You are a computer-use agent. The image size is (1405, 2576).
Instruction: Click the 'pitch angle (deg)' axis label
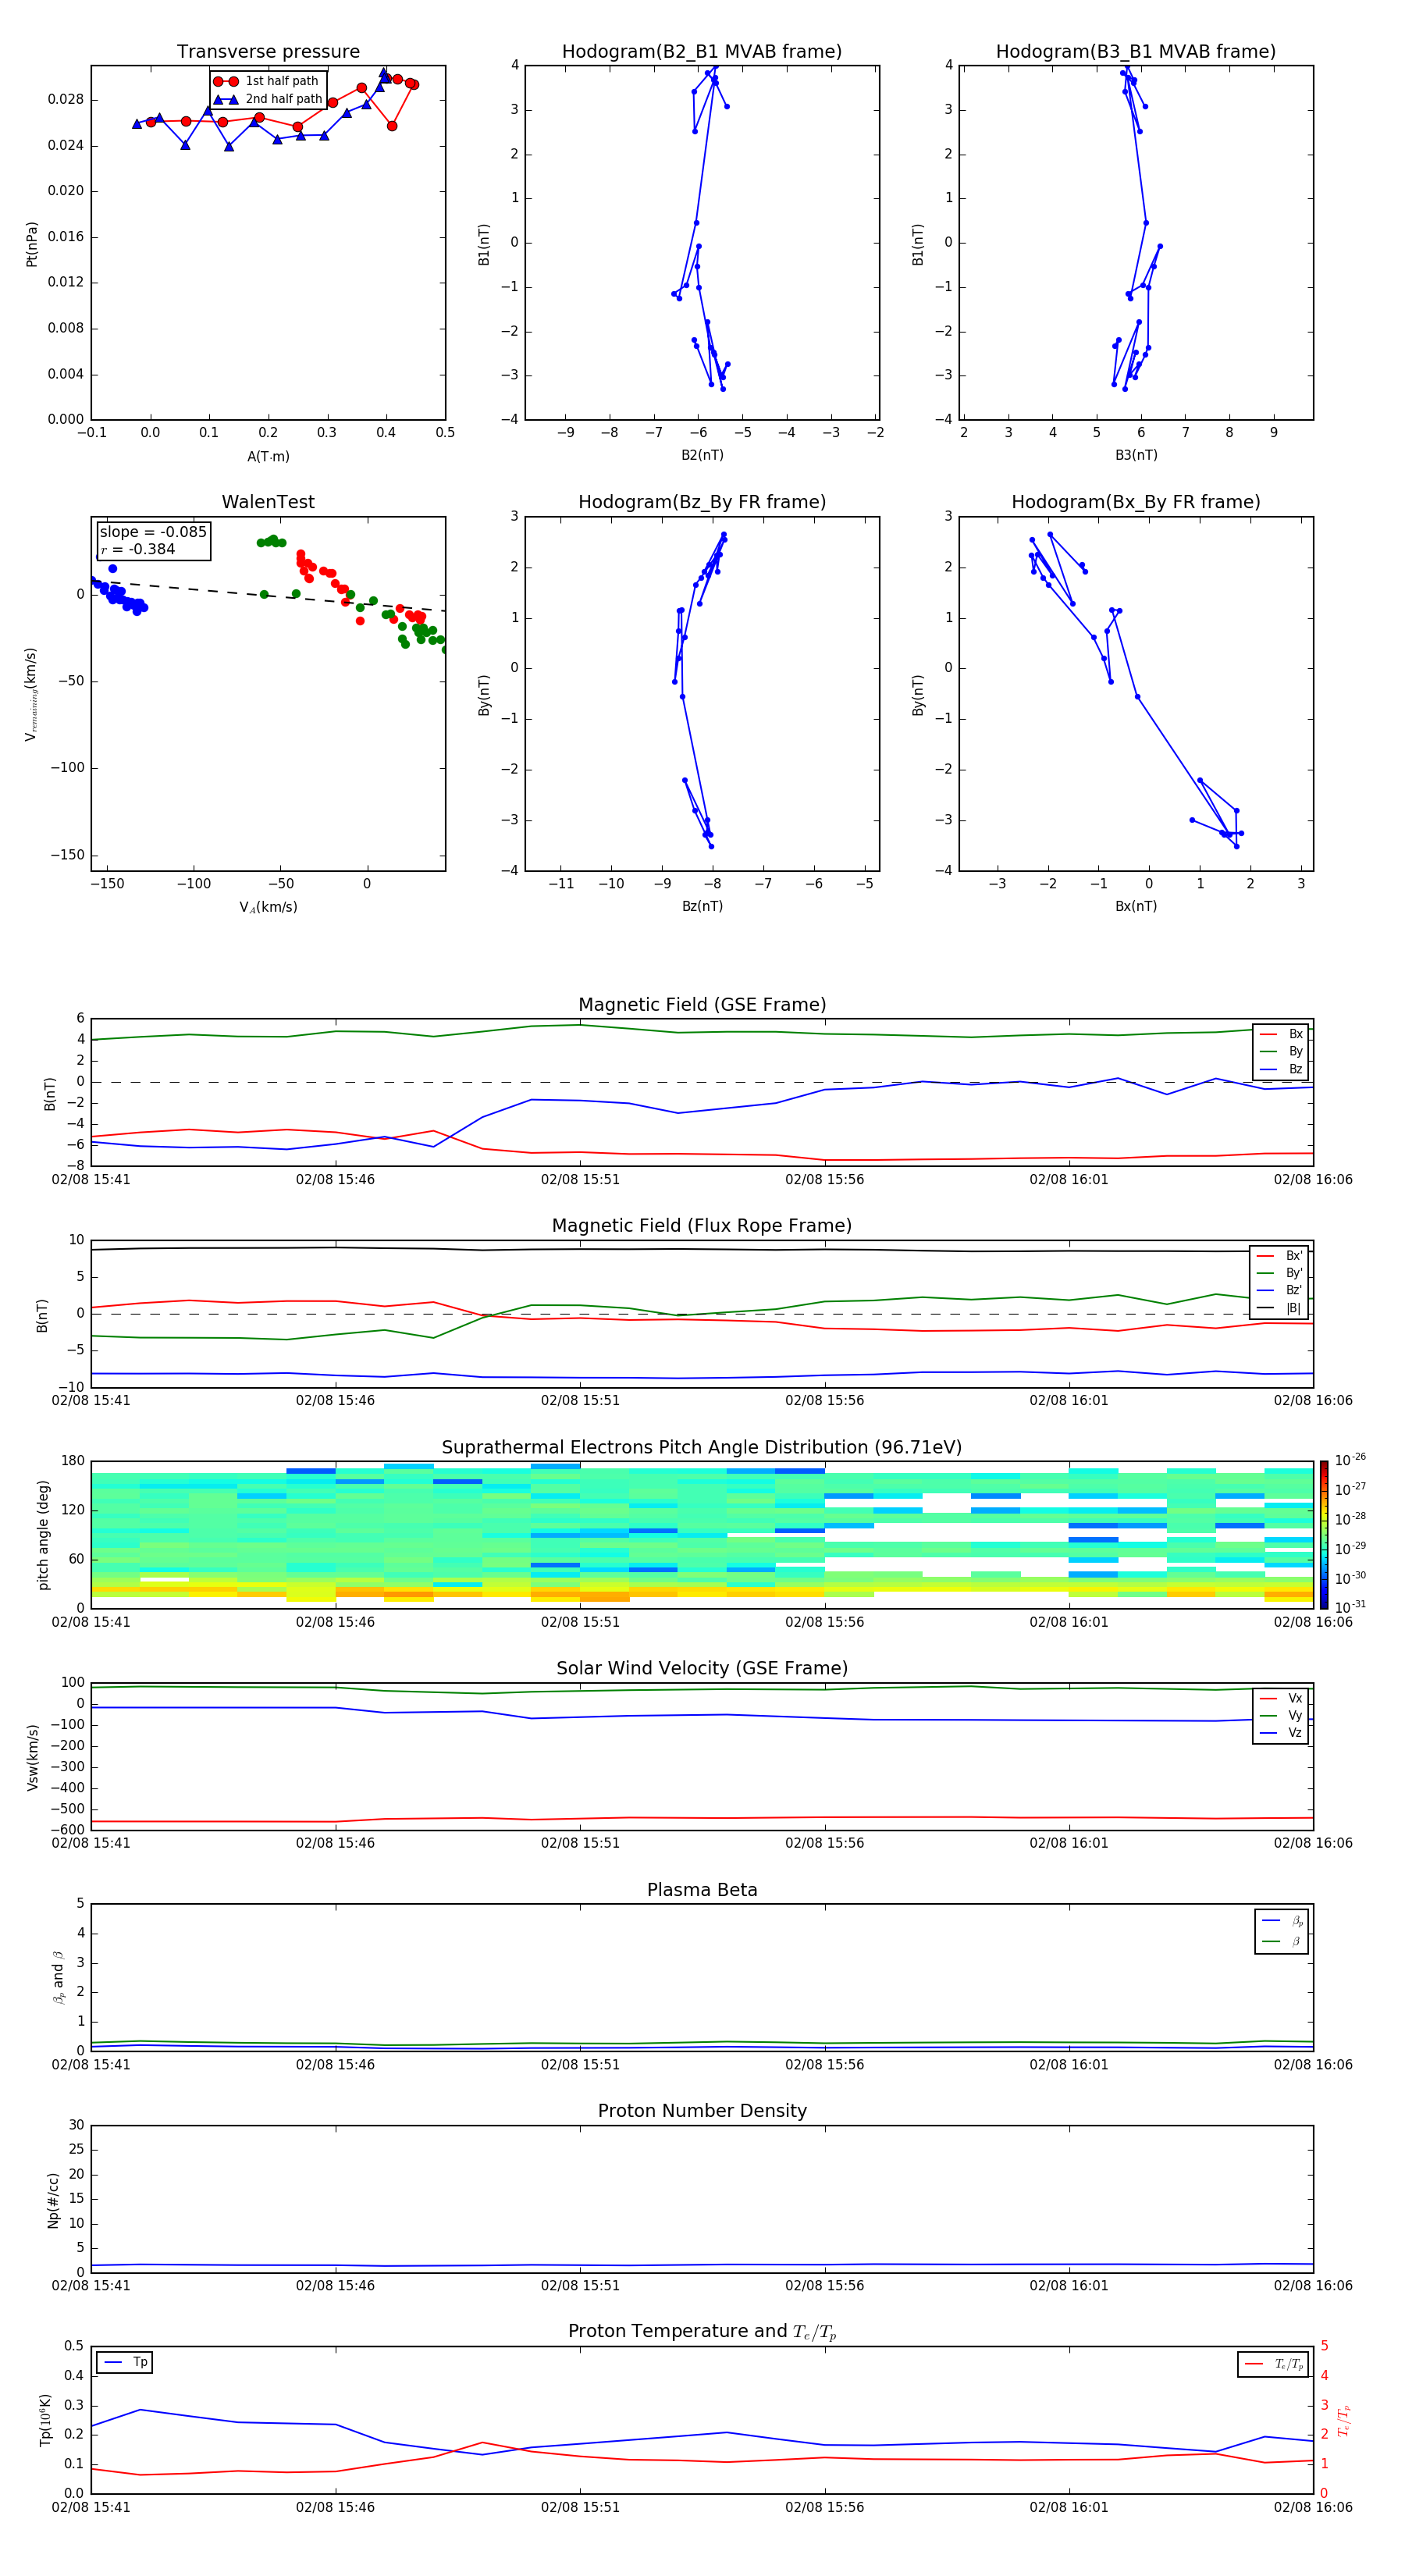(43, 1535)
